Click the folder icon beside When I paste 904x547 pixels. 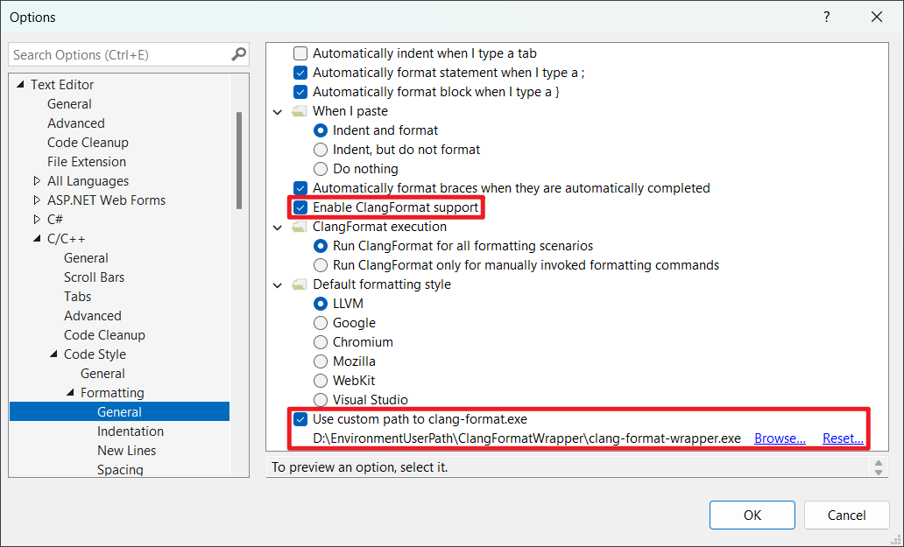pyautogui.click(x=300, y=111)
